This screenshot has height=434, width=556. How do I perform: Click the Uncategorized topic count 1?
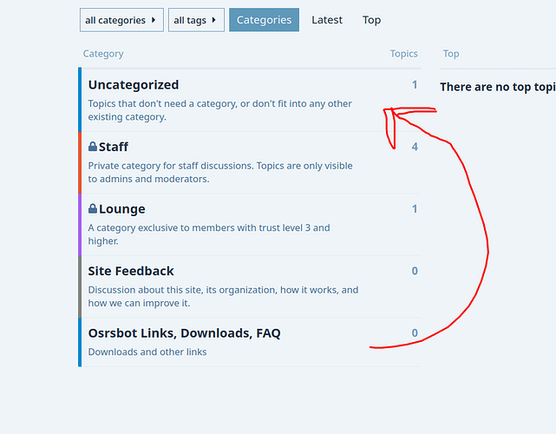tap(415, 85)
